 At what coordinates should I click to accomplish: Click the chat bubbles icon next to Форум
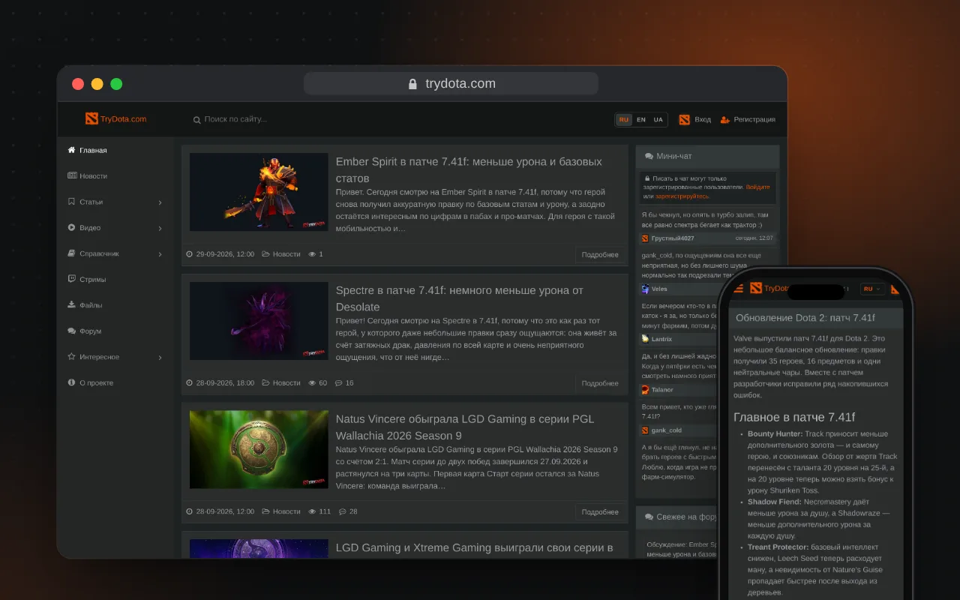[72, 331]
